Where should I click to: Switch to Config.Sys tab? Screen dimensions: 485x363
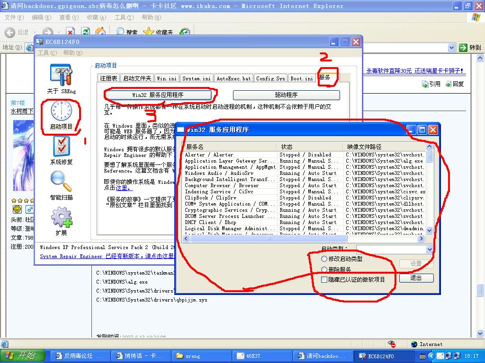(x=270, y=78)
